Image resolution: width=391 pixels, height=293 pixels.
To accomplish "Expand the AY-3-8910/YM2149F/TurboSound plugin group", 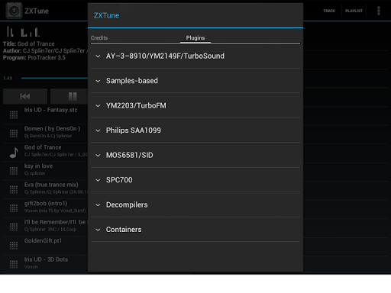I will pyautogui.click(x=195, y=56).
